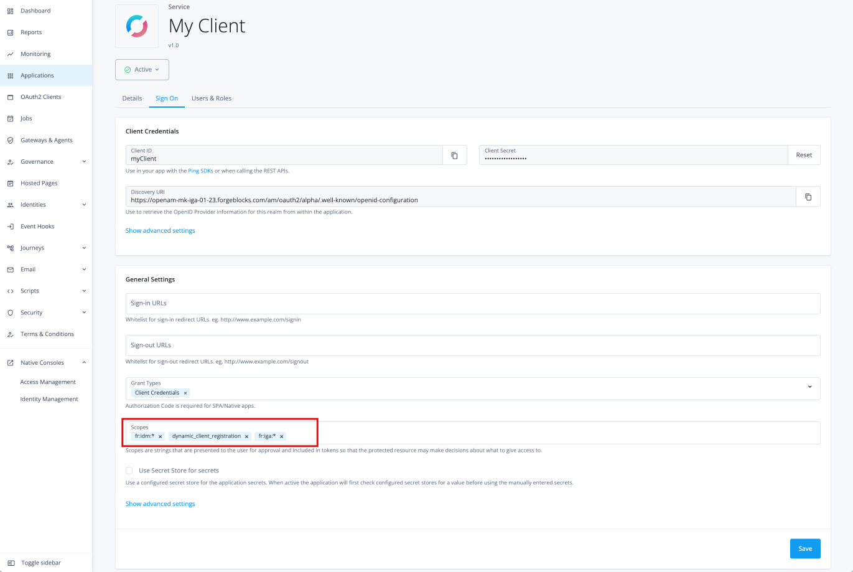Open the Details tab
Image resolution: width=853 pixels, height=572 pixels.
pos(132,98)
